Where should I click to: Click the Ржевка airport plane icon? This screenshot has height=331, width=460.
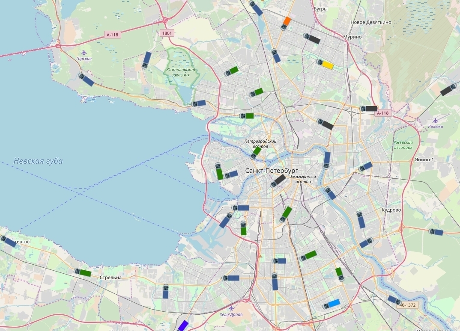(x=435, y=121)
